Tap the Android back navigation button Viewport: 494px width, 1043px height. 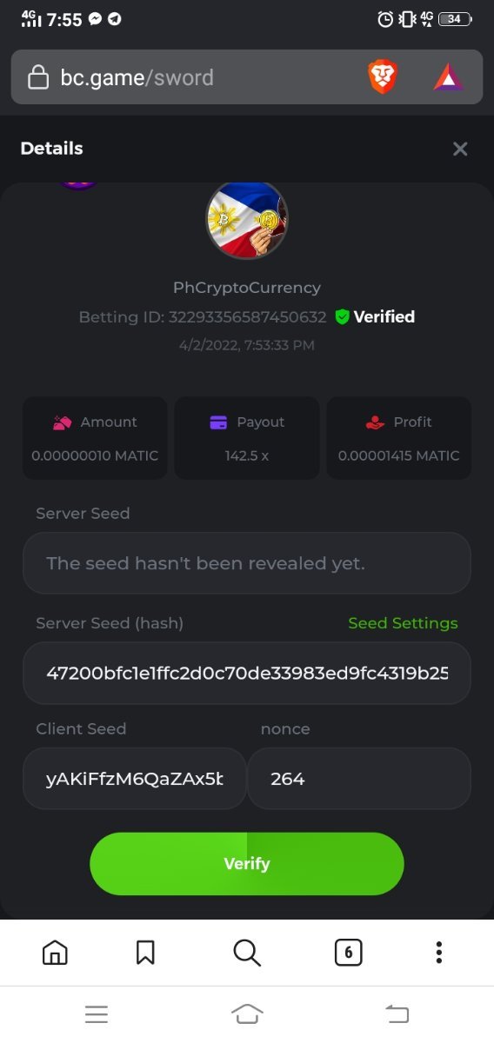(397, 1013)
